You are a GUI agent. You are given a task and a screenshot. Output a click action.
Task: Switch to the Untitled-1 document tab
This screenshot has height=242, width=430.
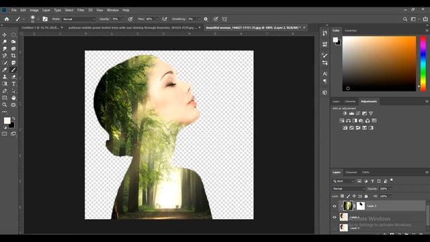pos(40,28)
